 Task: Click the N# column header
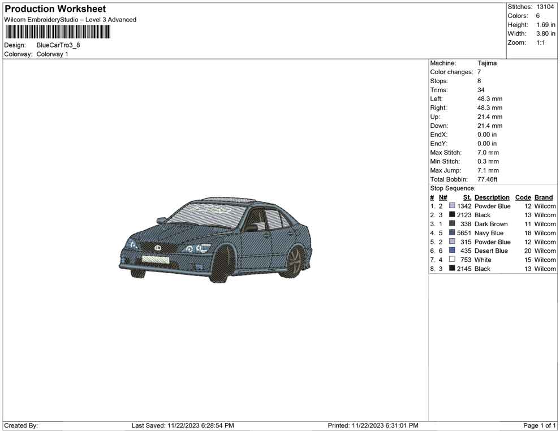coord(443,197)
